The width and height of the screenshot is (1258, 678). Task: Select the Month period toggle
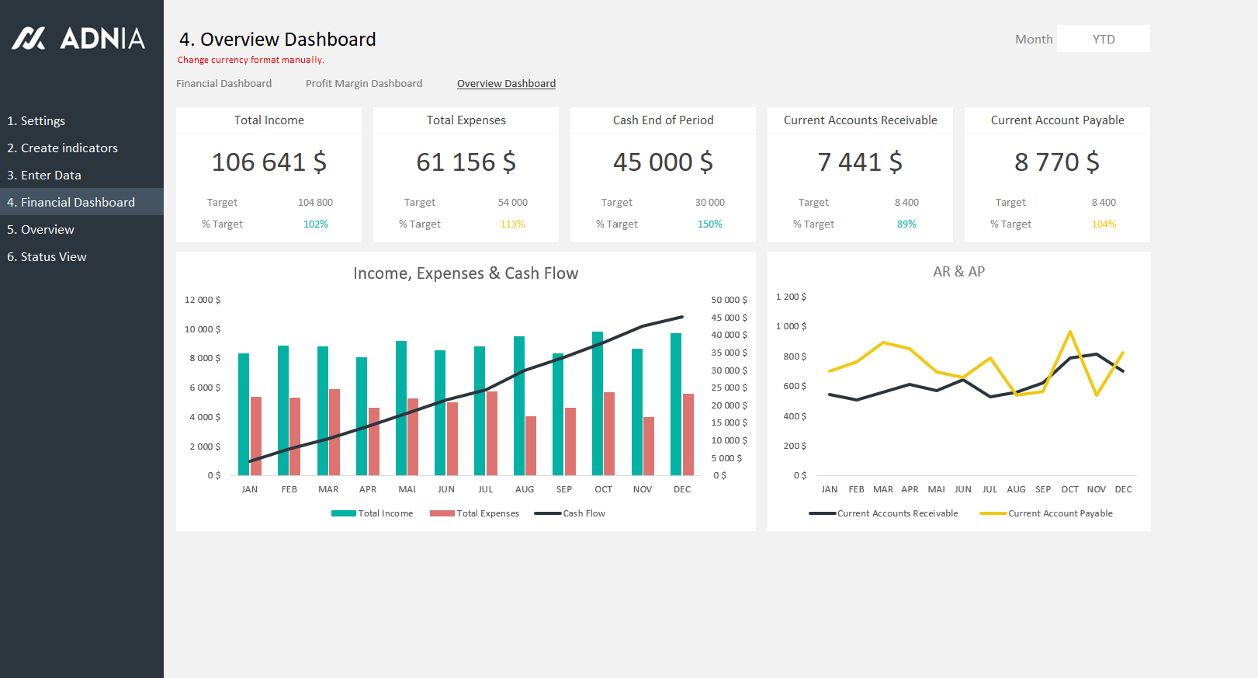click(1034, 39)
